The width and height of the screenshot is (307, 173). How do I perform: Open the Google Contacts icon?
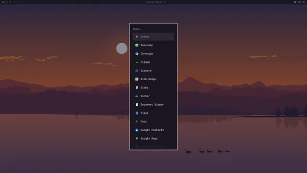click(137, 130)
